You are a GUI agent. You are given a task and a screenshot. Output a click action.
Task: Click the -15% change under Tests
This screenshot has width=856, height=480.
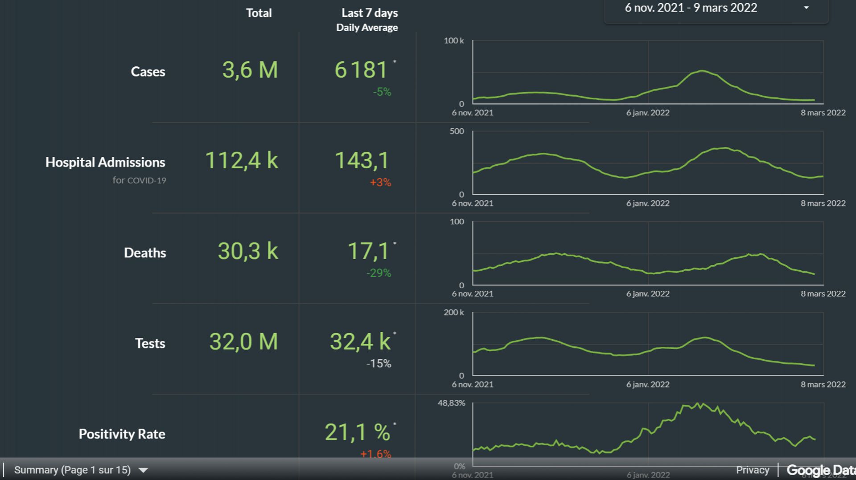point(379,363)
